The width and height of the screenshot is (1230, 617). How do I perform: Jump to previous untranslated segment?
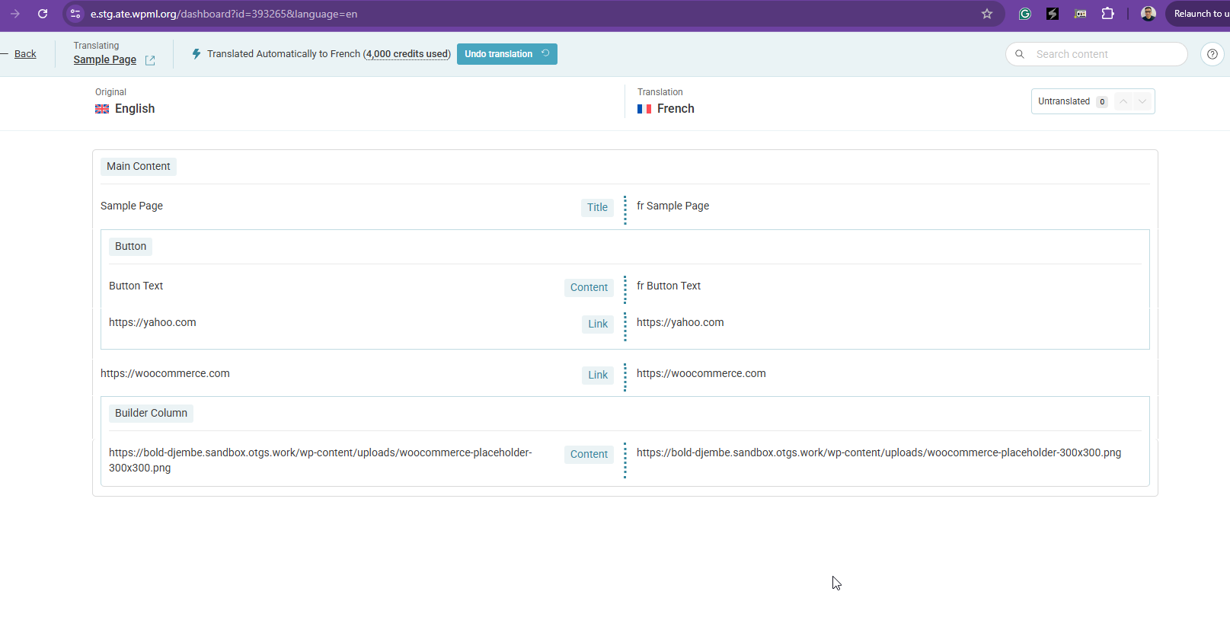click(x=1123, y=101)
